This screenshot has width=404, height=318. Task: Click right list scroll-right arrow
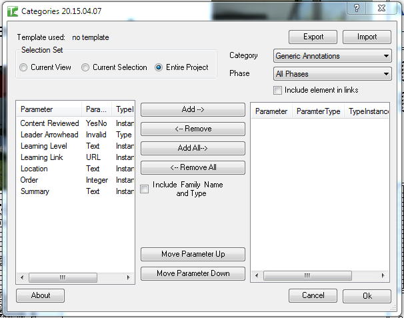click(x=383, y=276)
